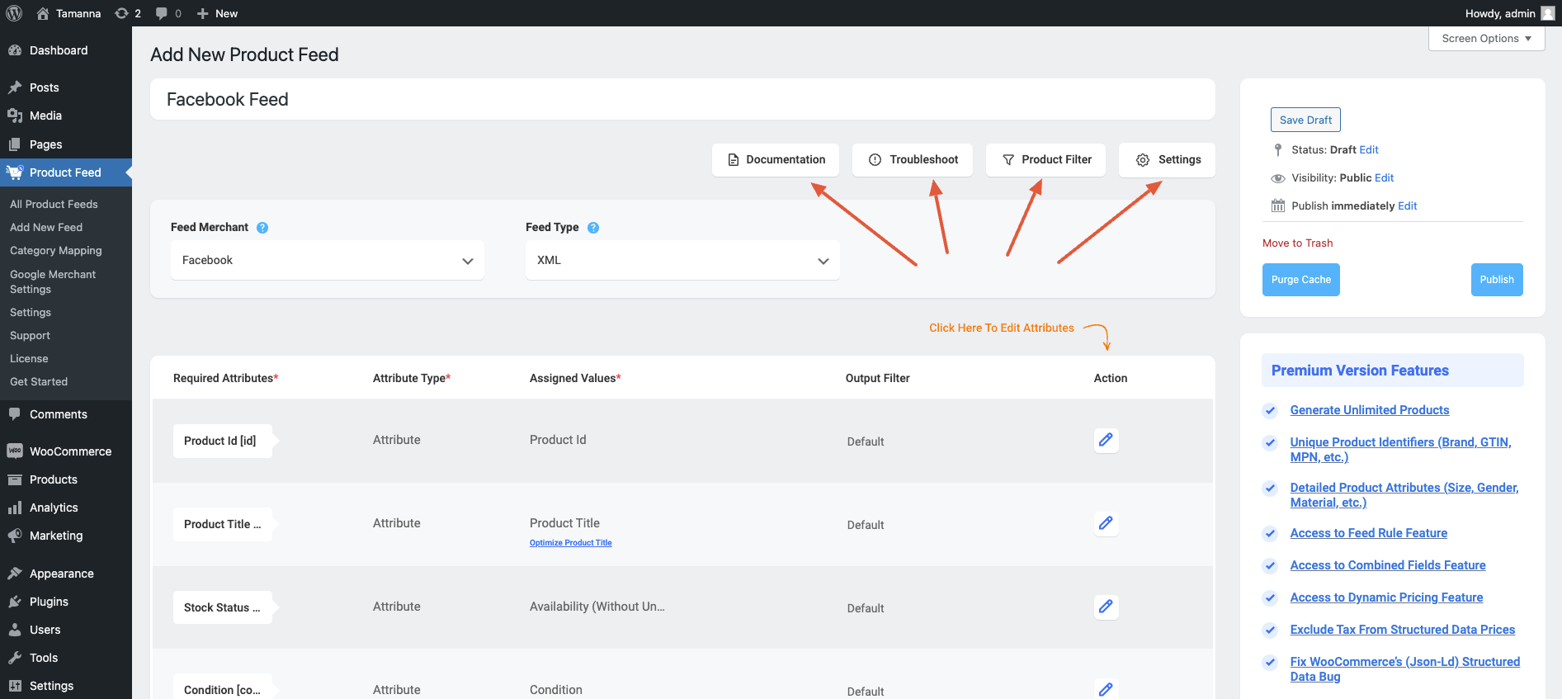
Task: Expand the Feed Merchant Facebook dropdown
Action: pos(328,260)
